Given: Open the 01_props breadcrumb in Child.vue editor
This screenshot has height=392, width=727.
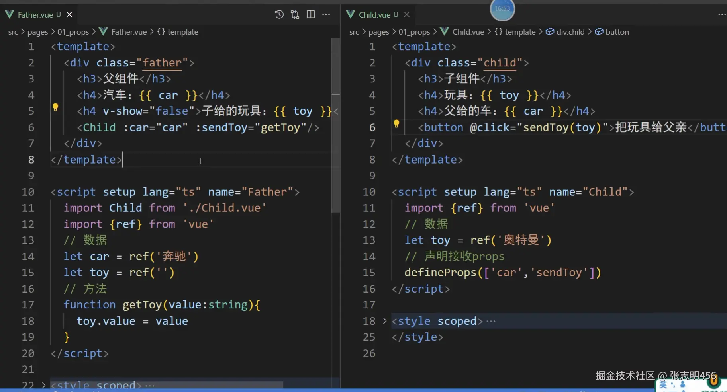Looking at the screenshot, I should 414,32.
